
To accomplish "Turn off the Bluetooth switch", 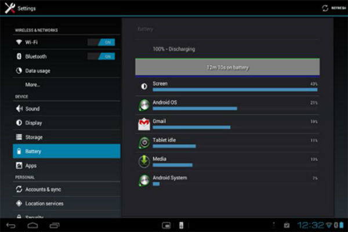I will pyautogui.click(x=101, y=56).
